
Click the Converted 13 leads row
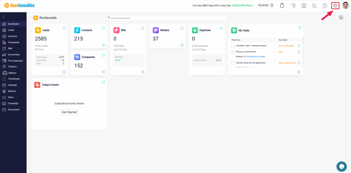coord(50,60)
